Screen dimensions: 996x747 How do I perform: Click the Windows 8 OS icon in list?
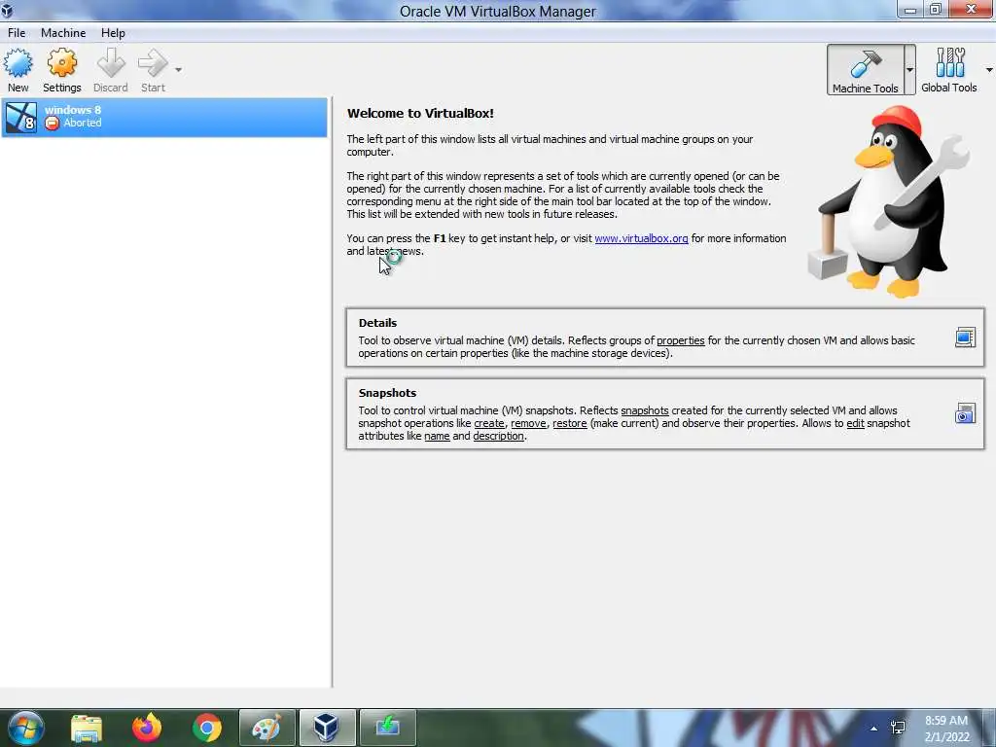(21, 118)
